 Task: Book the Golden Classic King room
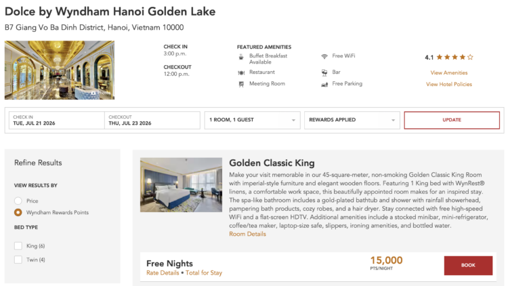pos(468,266)
